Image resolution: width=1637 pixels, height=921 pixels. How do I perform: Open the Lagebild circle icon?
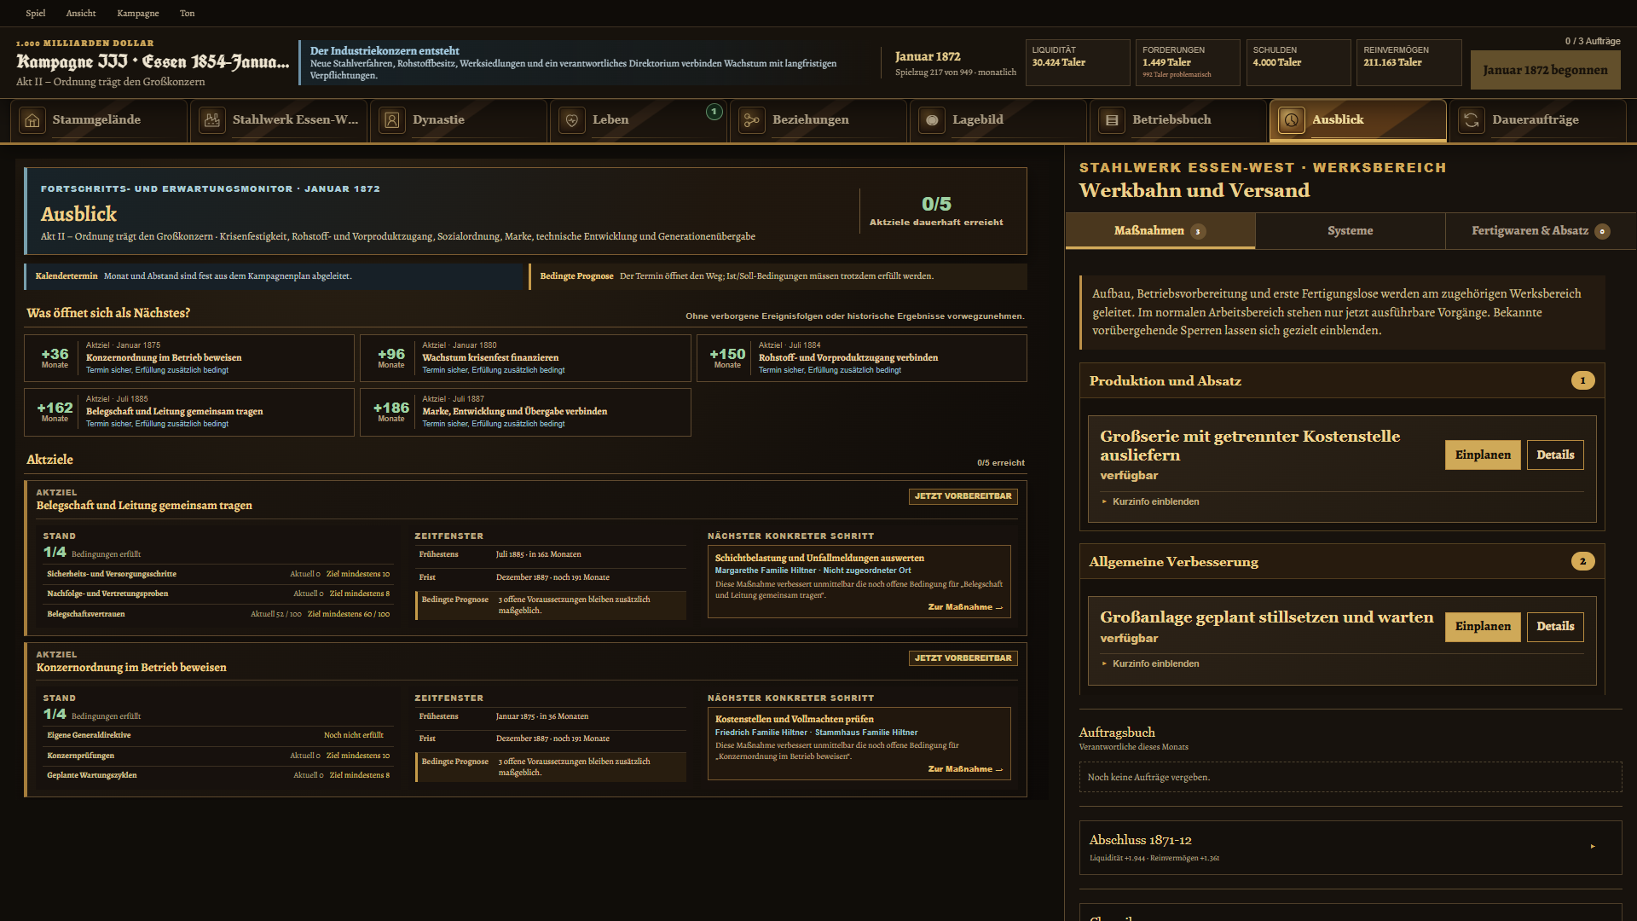click(x=932, y=120)
